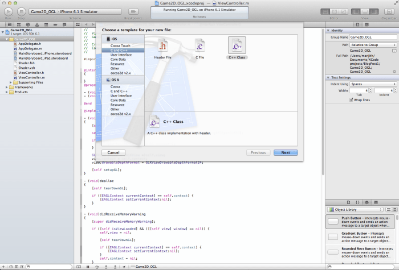Click the Previous button
Viewport: 399px width, 270px height.
coord(258,152)
